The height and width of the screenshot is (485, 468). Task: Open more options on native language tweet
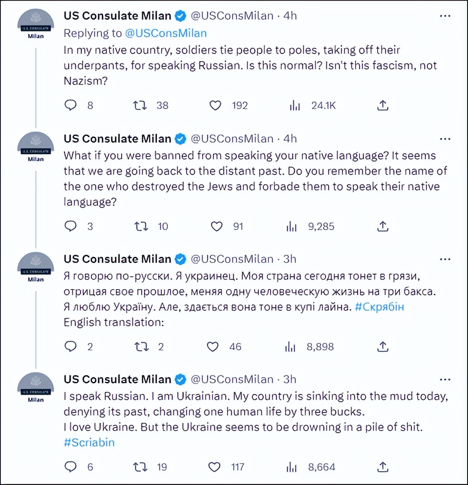445,139
